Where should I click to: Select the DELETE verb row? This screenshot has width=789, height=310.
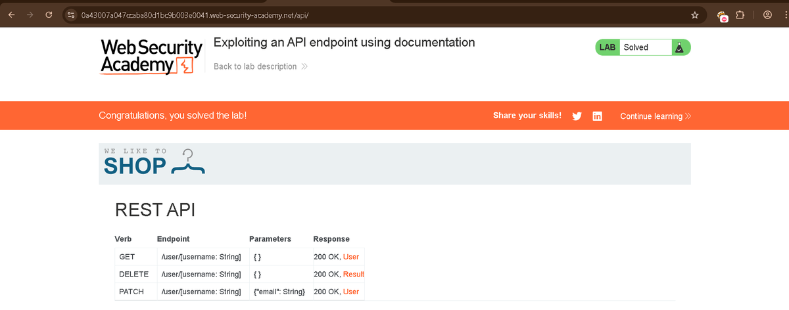pos(239,274)
